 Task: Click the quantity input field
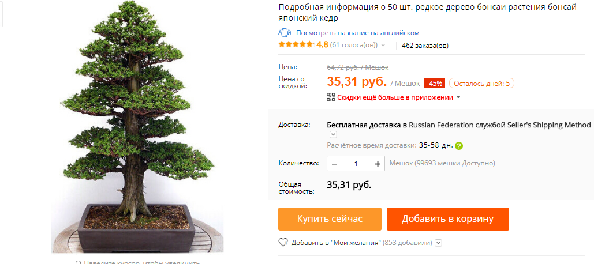tap(356, 163)
